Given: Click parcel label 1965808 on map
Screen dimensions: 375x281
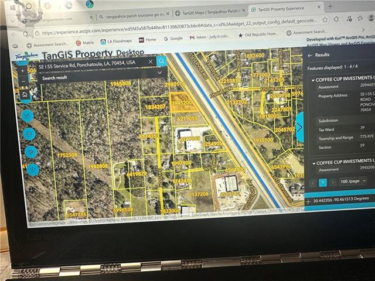Looking at the screenshot, I should (121, 84).
